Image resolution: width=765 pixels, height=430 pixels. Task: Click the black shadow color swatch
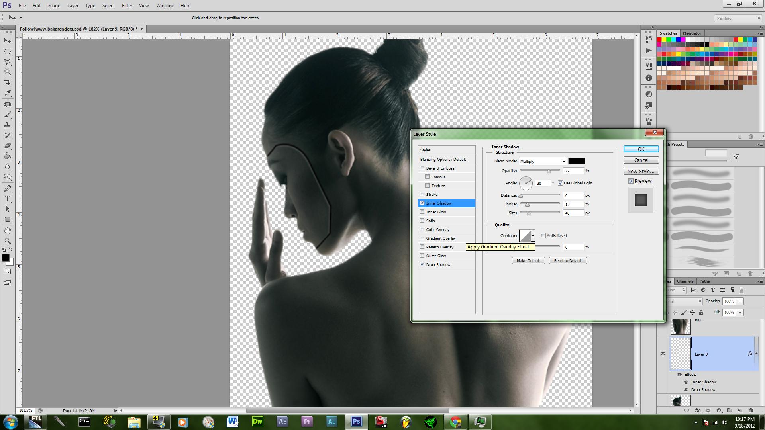pos(577,161)
